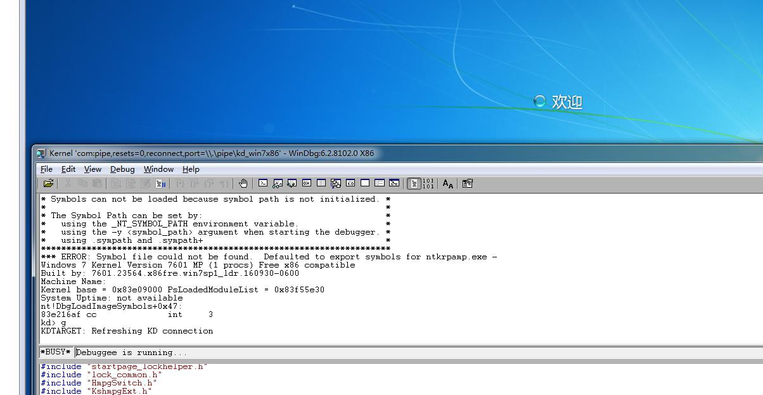Toggle Source mode on button

click(414, 184)
